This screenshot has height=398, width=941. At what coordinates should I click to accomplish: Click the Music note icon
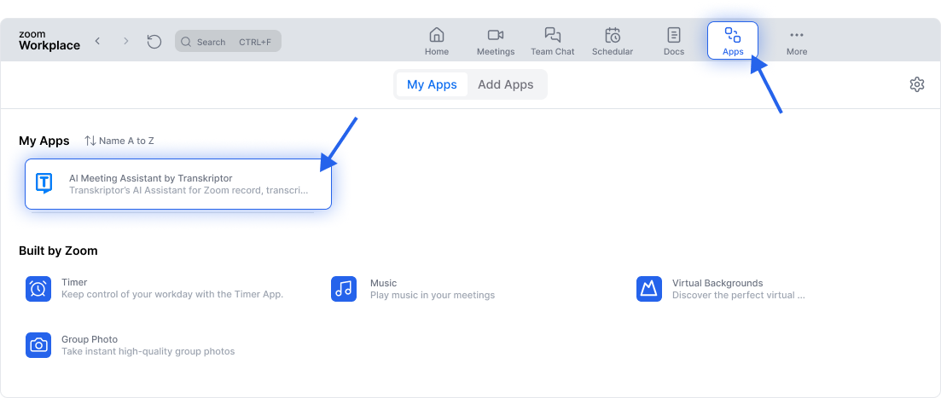point(344,289)
